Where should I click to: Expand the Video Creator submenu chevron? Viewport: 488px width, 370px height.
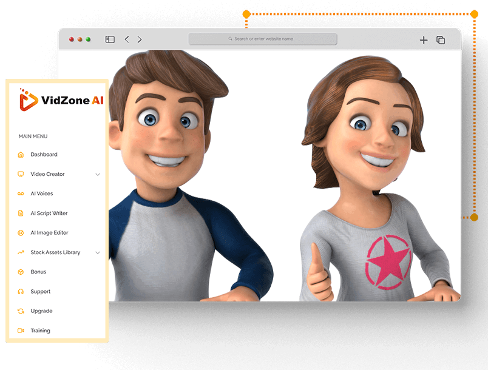[98, 175]
